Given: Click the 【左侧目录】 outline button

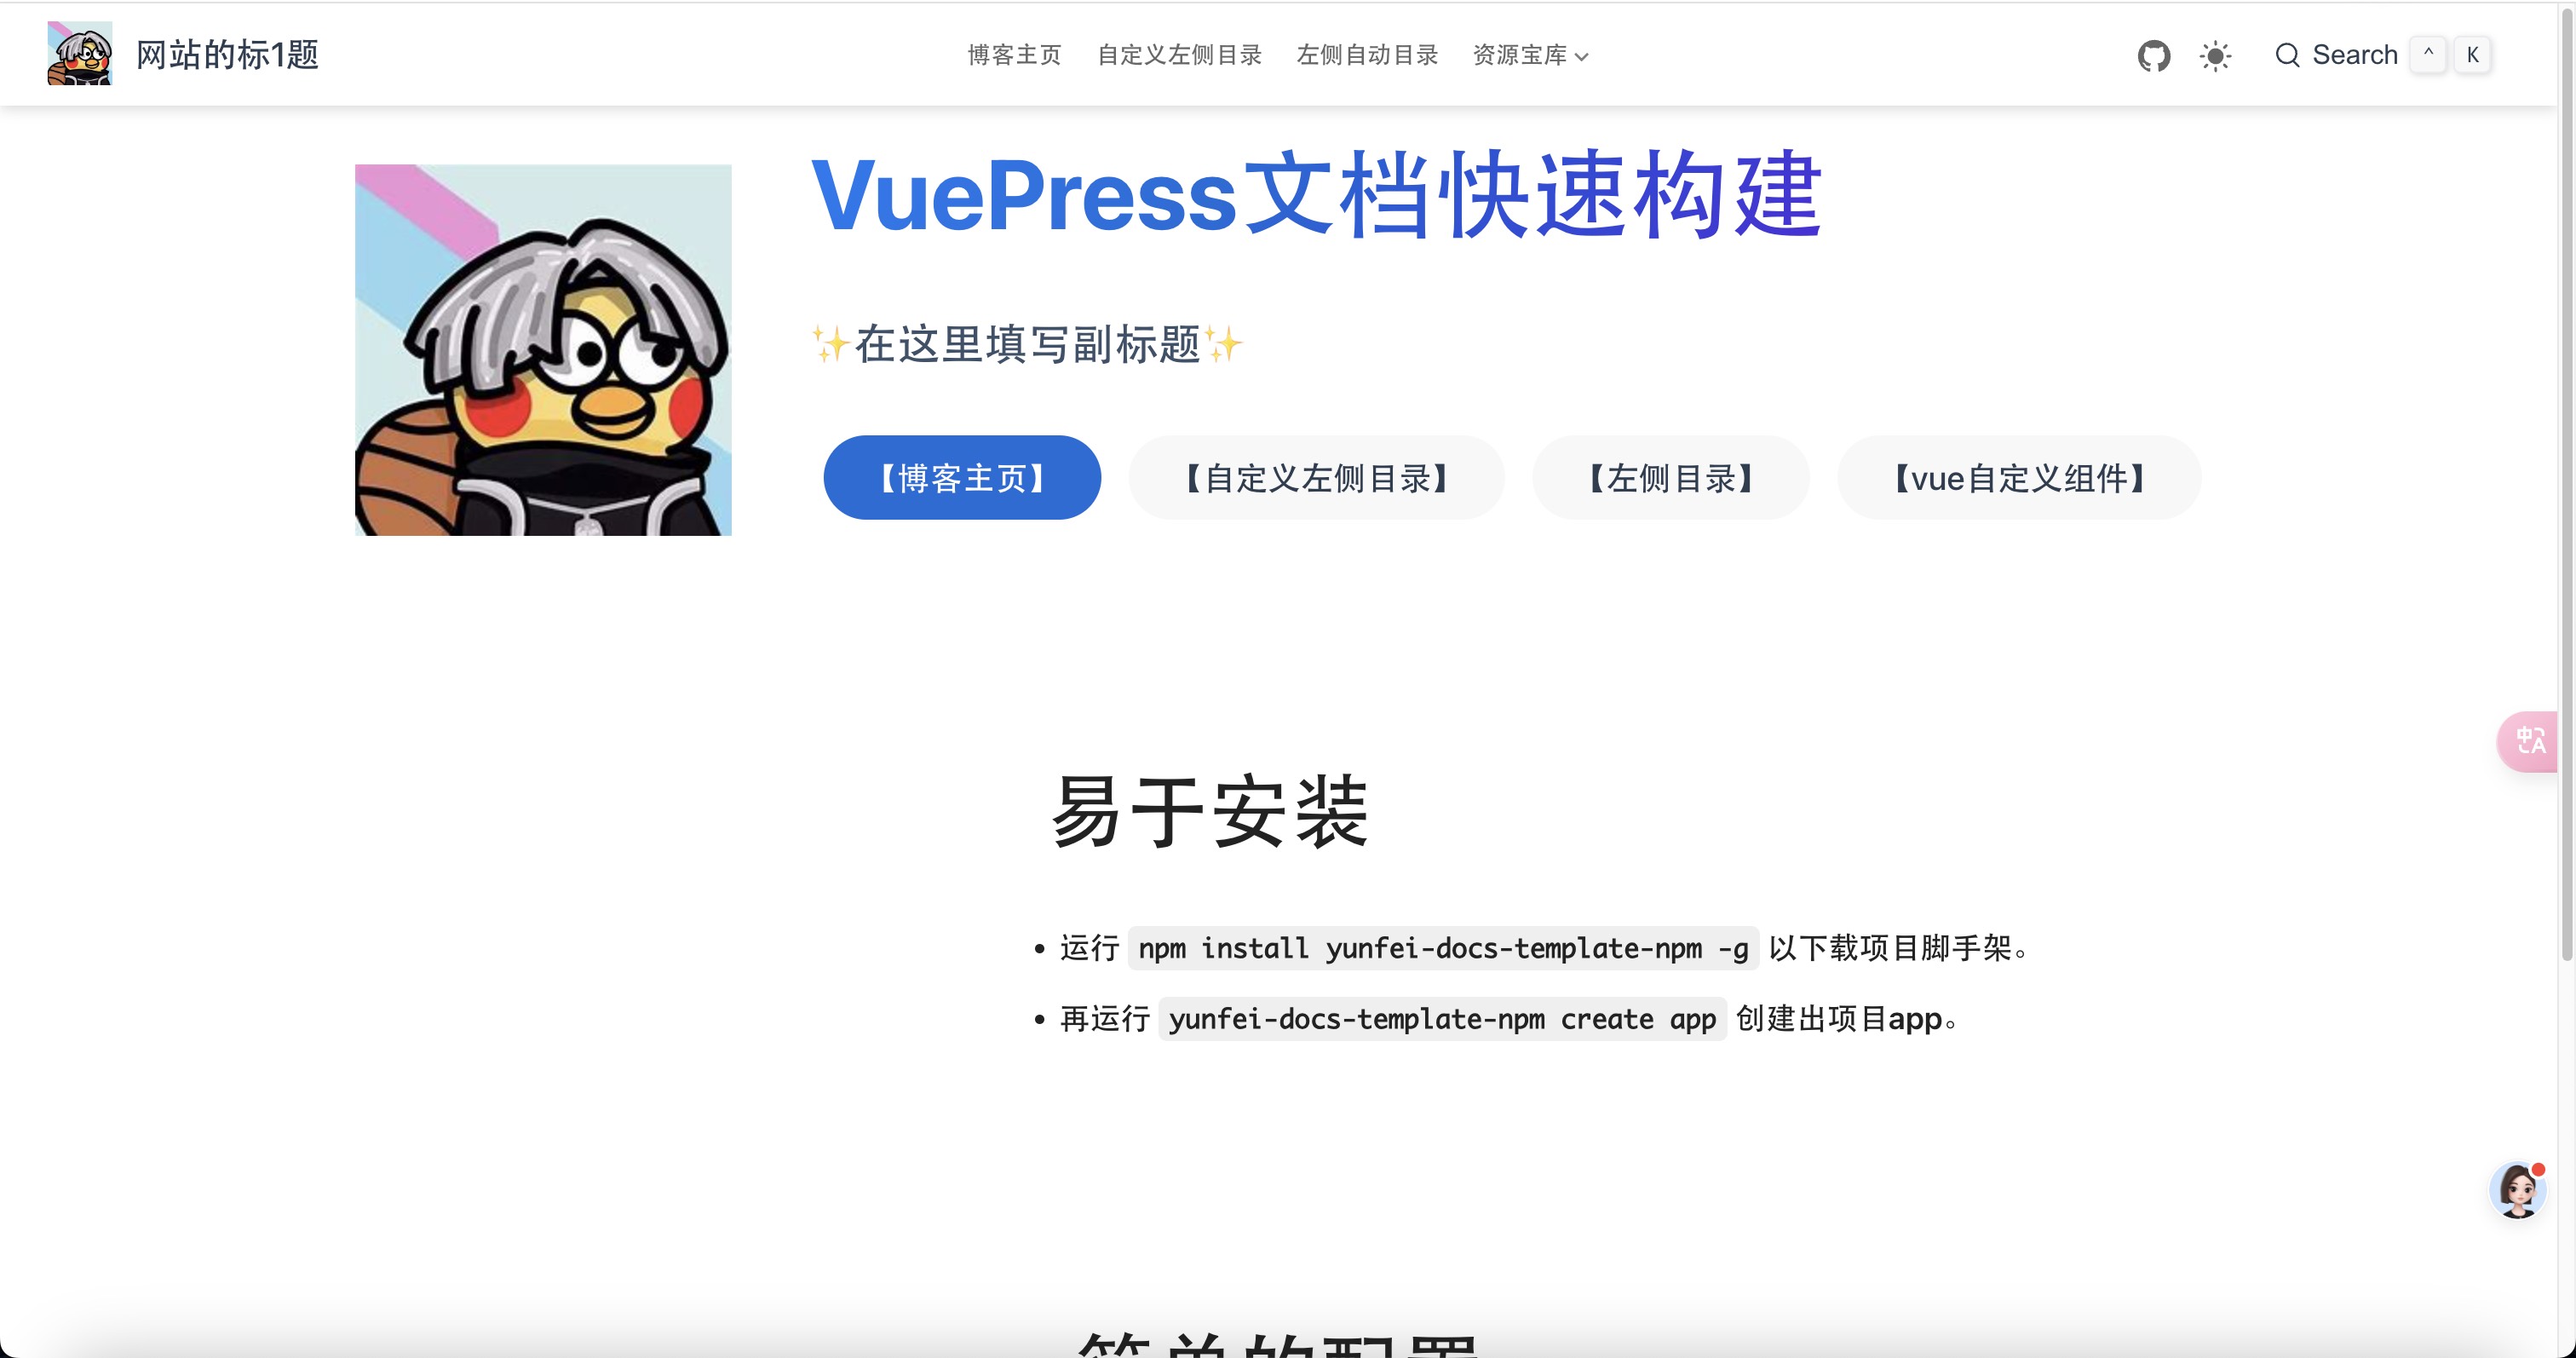Looking at the screenshot, I should pyautogui.click(x=1671, y=477).
